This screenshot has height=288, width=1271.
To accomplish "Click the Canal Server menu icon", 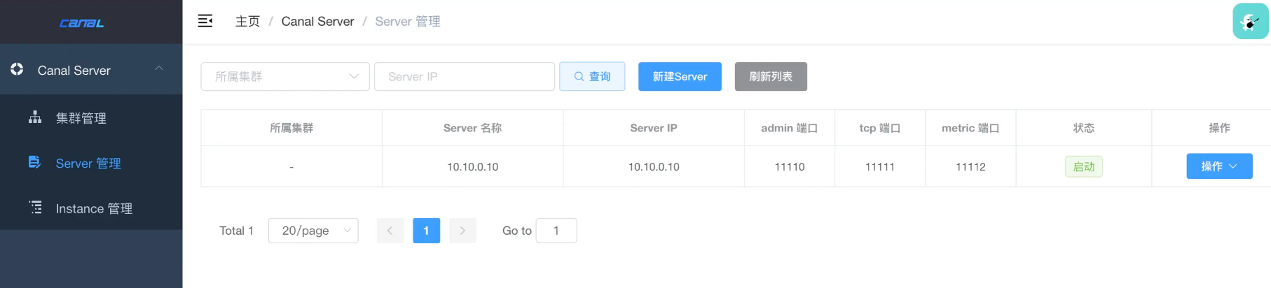I will (x=17, y=69).
